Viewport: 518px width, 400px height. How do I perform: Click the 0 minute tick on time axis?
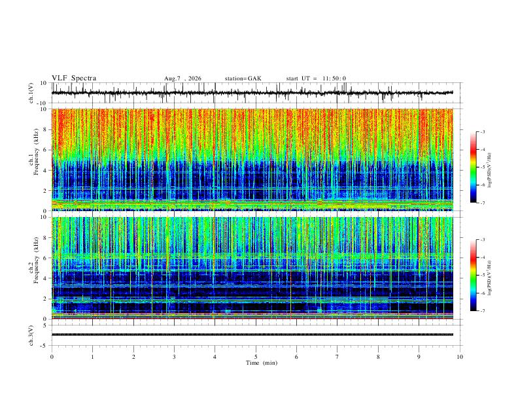(52, 357)
